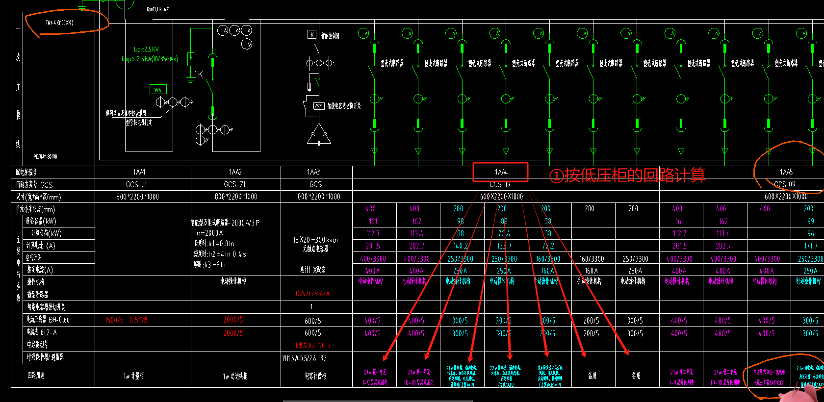Click the red 1500/5 0.5S级 value

(x=126, y=320)
